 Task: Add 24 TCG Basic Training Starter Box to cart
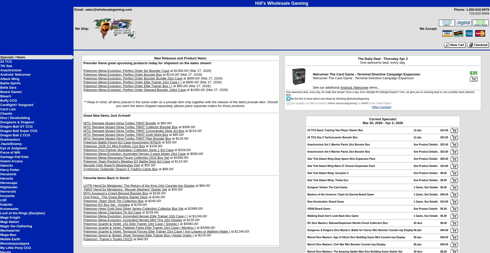(454, 130)
